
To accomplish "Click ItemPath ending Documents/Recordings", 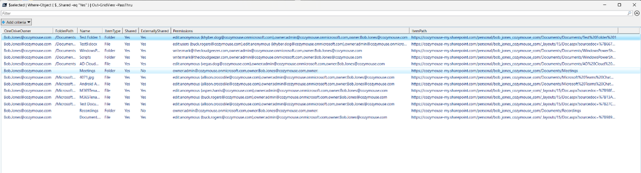I will 496,111.
